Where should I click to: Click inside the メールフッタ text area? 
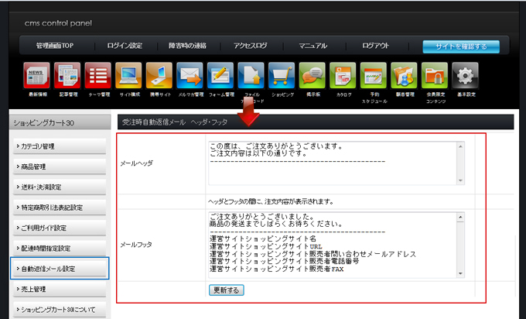coord(331,242)
